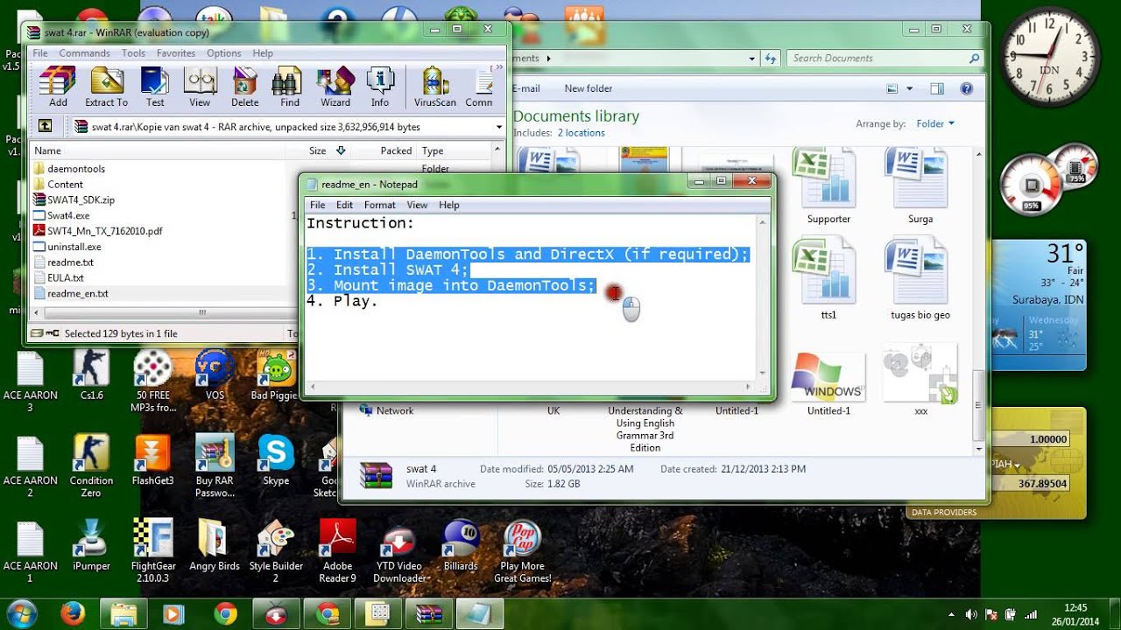
Task: Select Swat4.exe in the archive list
Action: click(68, 215)
